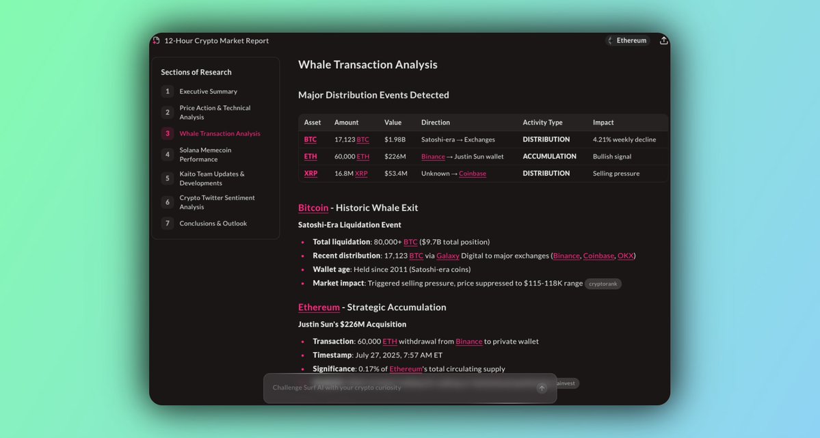Focus the Challenge Surf AI input field
This screenshot has width=820, height=438.
coord(410,388)
